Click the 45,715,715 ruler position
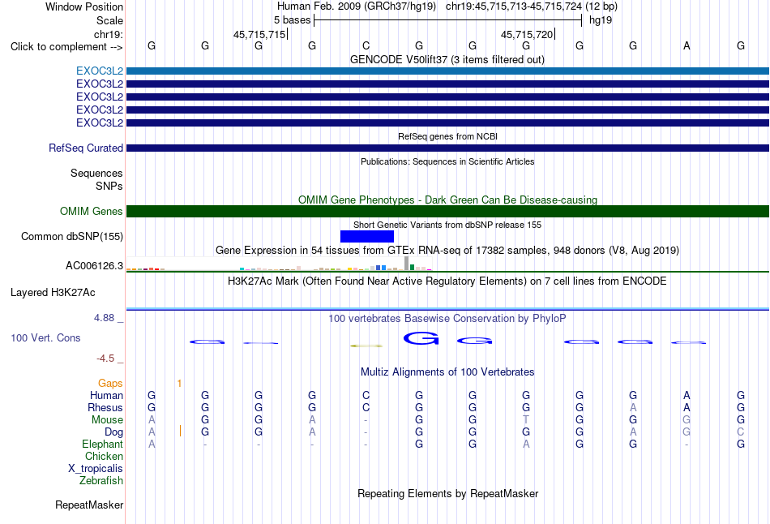Screen dimensions: 770x524 coord(259,34)
